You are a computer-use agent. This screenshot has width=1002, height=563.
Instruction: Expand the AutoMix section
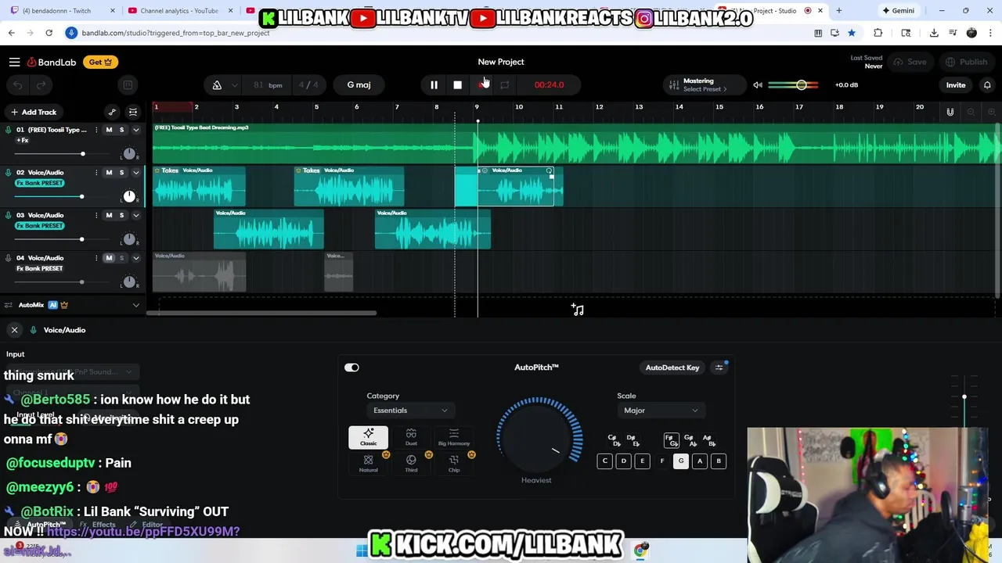pos(135,305)
